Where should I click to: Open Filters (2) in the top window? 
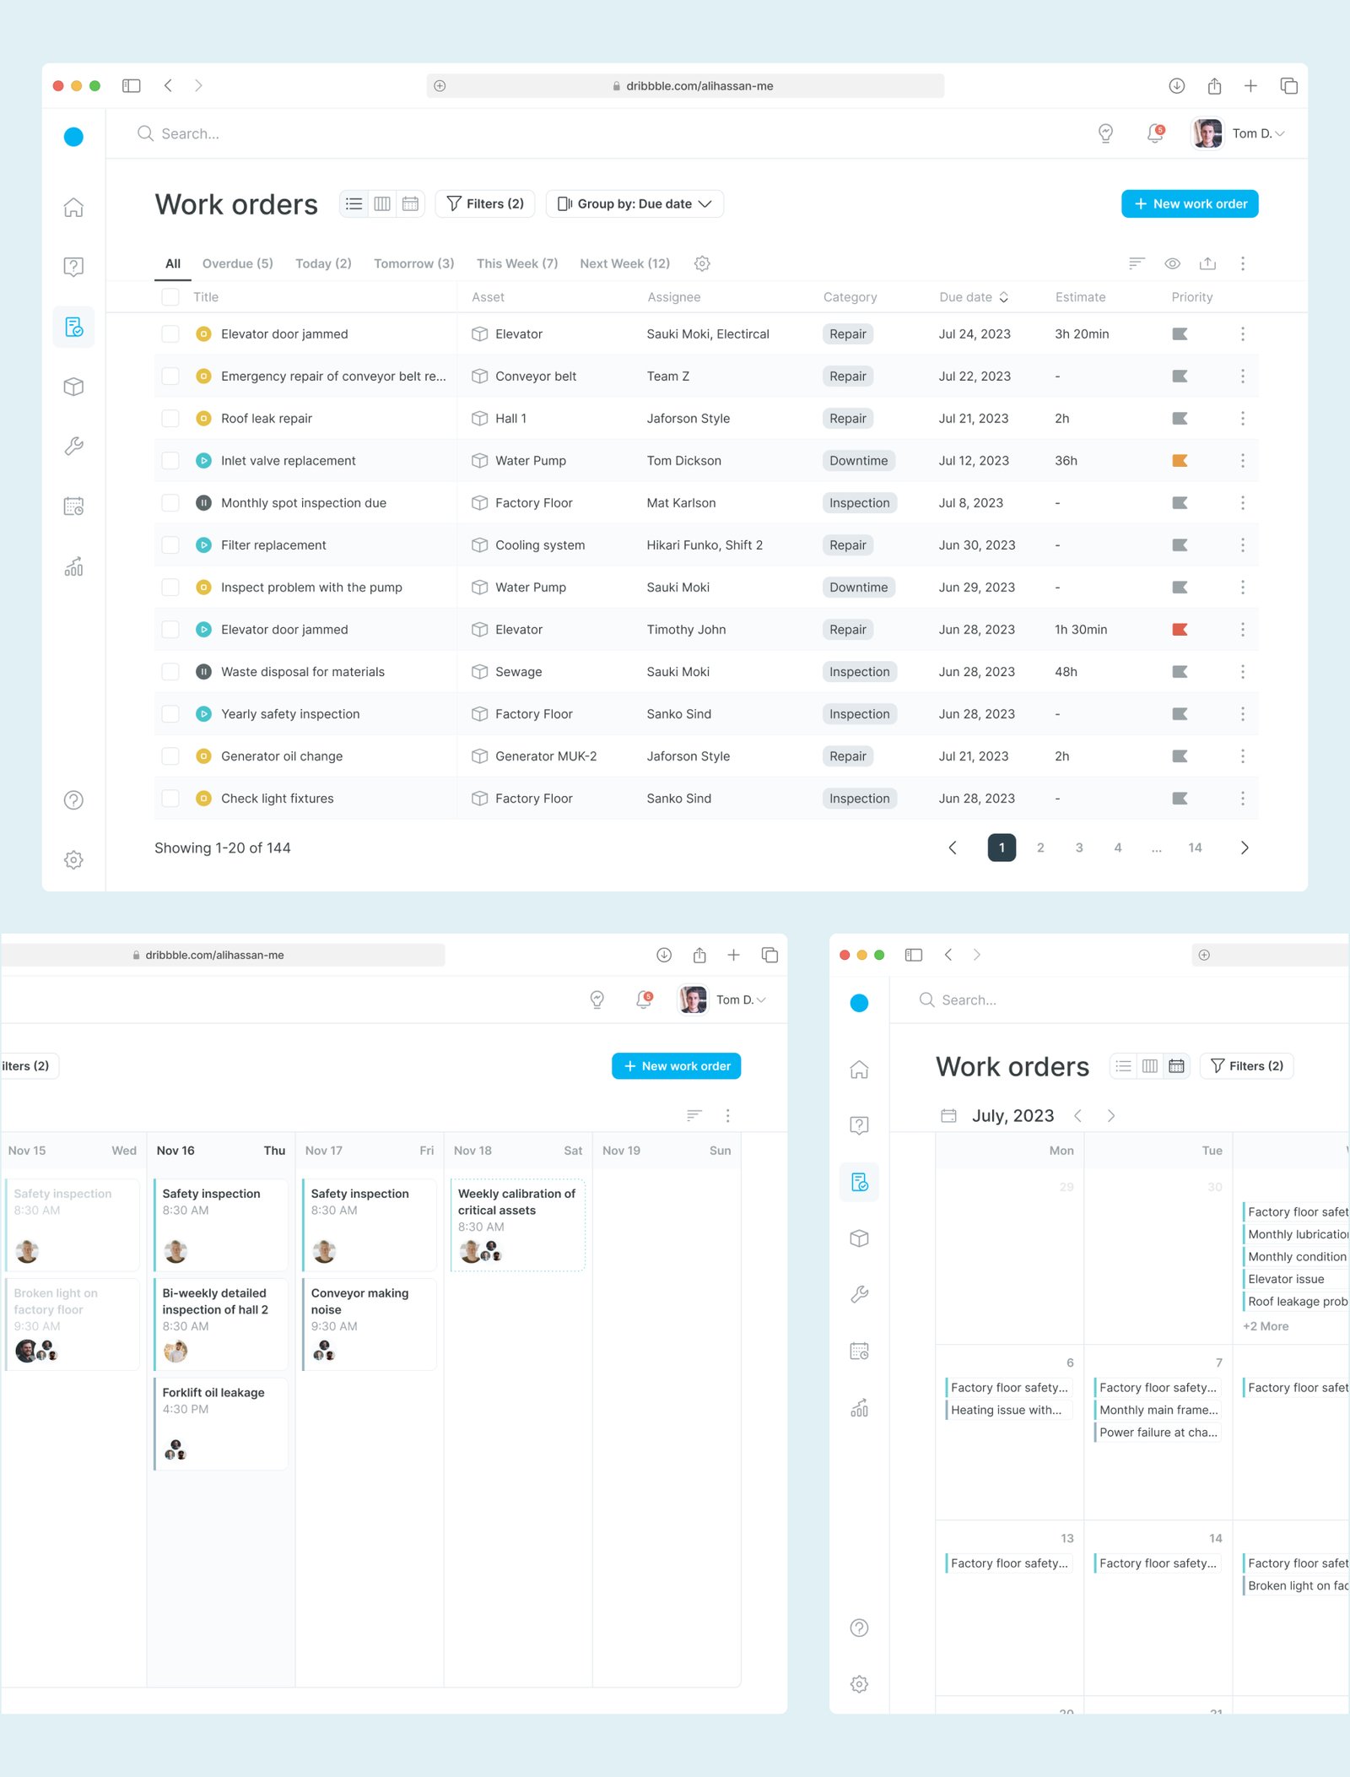pyautogui.click(x=485, y=203)
